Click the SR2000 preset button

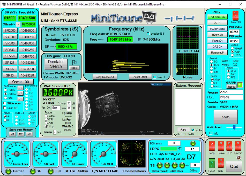point(10,30)
